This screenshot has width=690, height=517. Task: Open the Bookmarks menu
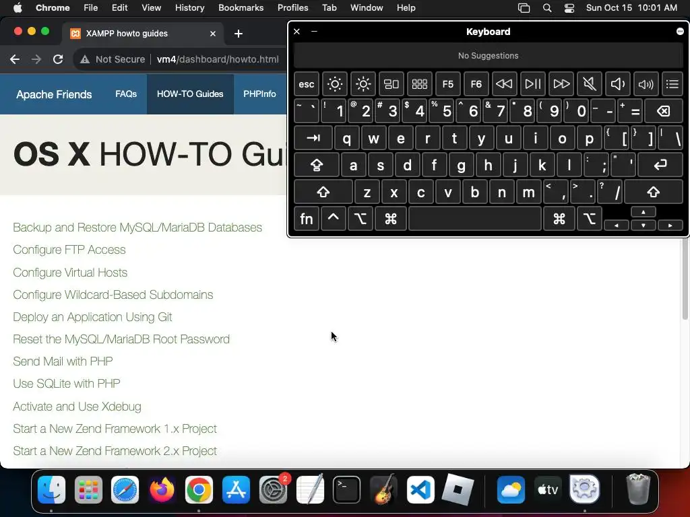241,7
